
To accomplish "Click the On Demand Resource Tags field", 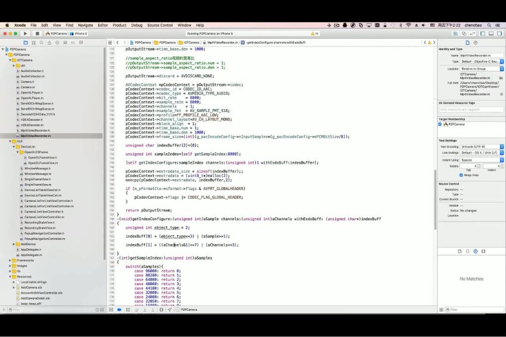I will [471, 110].
